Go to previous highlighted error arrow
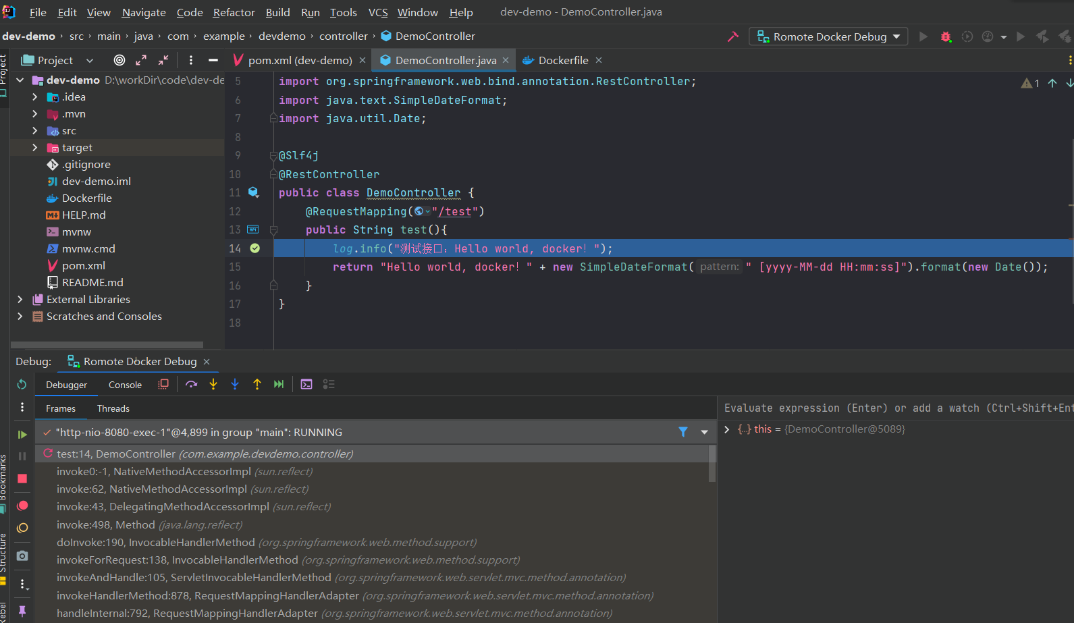This screenshot has width=1074, height=623. click(x=1052, y=83)
